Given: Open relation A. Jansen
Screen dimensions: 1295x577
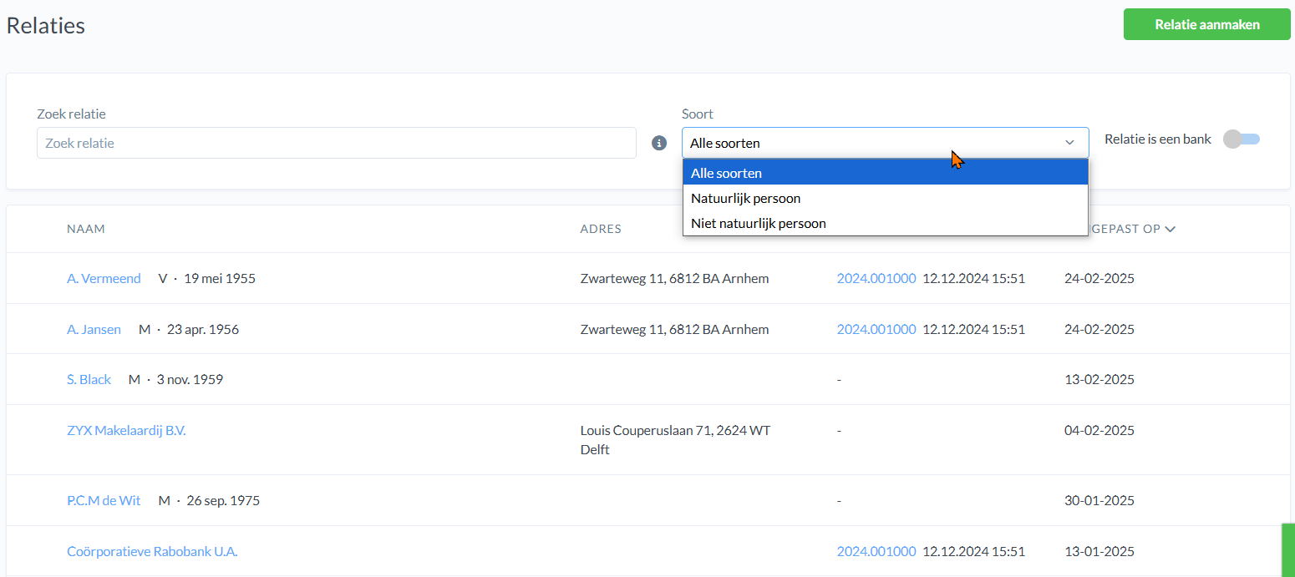Looking at the screenshot, I should pos(94,330).
